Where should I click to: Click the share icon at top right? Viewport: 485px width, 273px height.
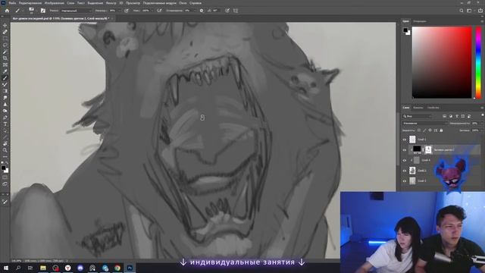tap(480, 11)
